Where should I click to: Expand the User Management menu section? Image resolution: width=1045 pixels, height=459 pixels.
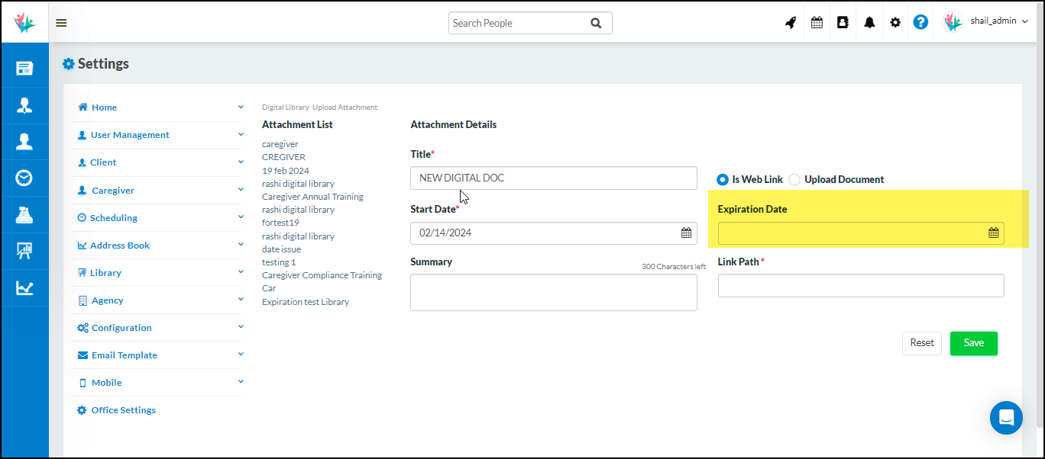[x=130, y=135]
